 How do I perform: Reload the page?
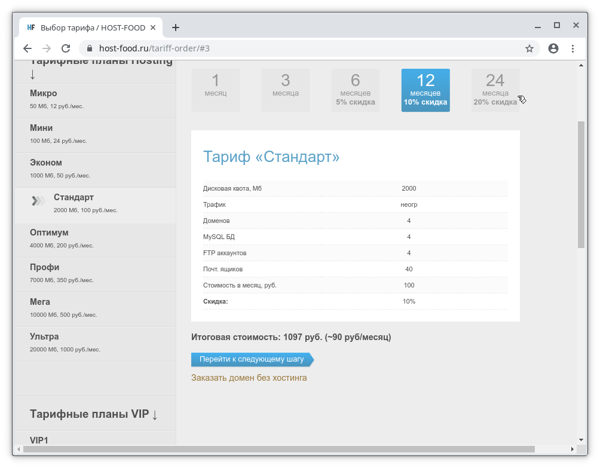[x=66, y=48]
